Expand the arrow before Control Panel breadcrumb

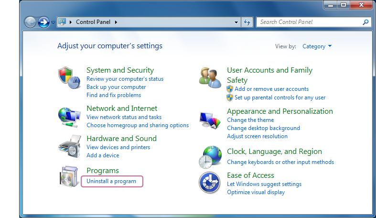[x=71, y=22]
